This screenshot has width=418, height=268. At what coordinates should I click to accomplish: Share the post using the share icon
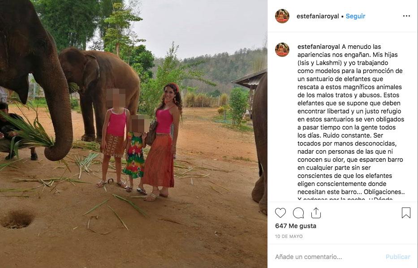[316, 213]
